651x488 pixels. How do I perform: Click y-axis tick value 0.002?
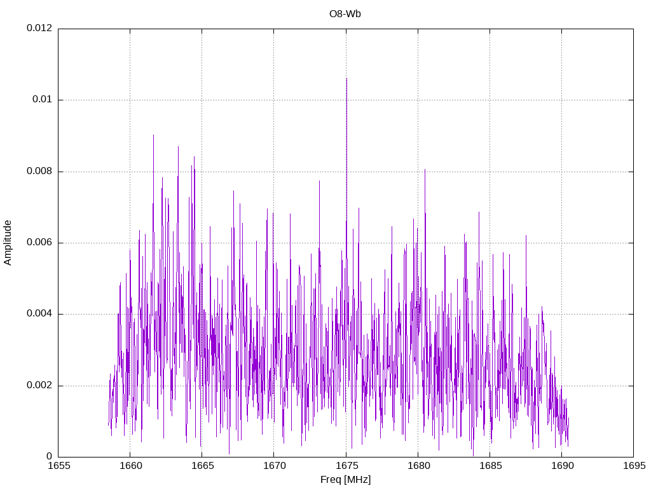[x=39, y=385]
